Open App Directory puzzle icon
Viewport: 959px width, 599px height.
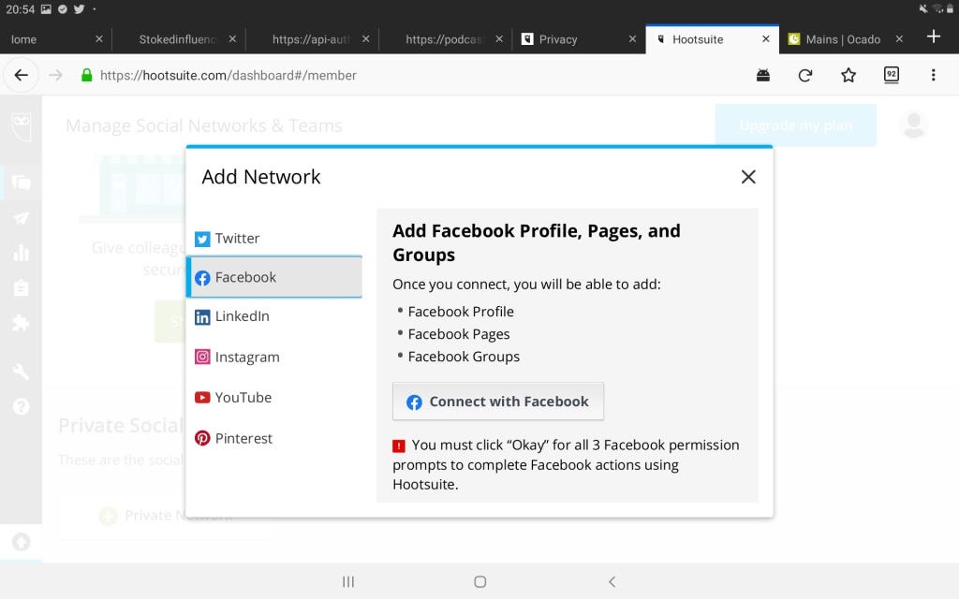21,323
